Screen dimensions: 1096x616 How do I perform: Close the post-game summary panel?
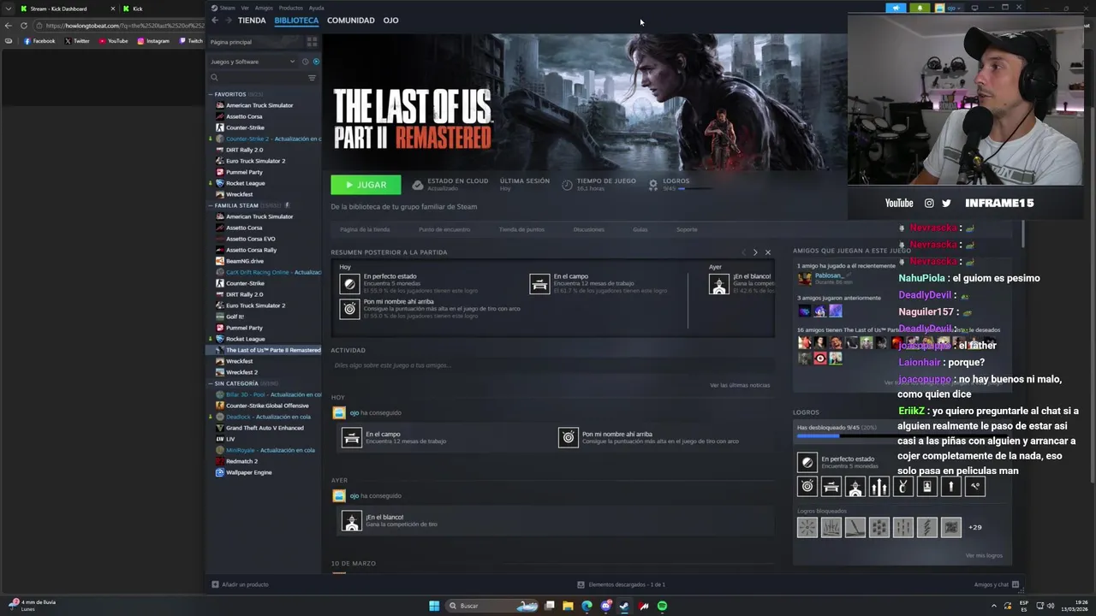[768, 252]
